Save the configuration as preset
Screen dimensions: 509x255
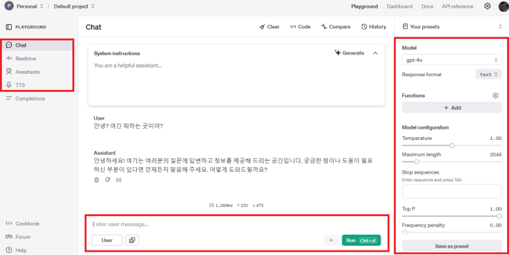(452, 246)
